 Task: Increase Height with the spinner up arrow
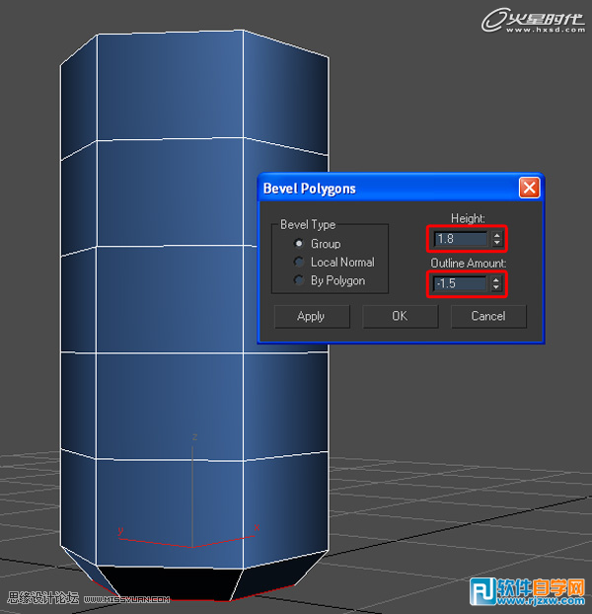(495, 235)
